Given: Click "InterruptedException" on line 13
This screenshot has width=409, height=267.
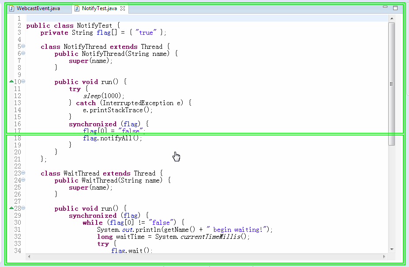Looking at the screenshot, I should coord(138,103).
